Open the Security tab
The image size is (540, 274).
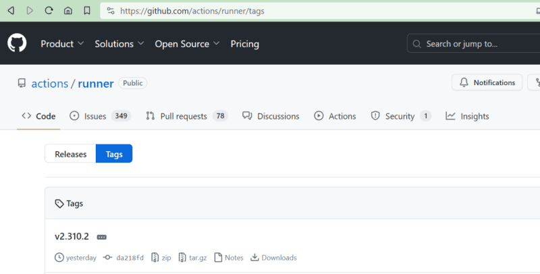point(401,116)
